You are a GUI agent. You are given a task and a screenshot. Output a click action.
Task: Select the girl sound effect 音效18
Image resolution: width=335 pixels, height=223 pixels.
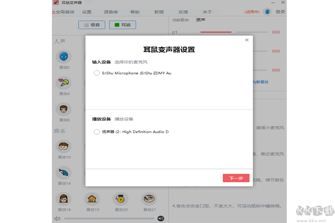point(64,199)
